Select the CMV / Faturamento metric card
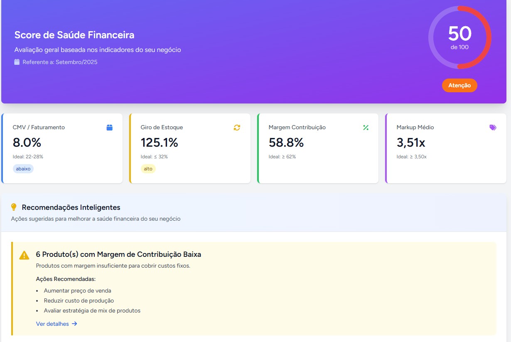This screenshot has height=342, width=511. [x=62, y=148]
